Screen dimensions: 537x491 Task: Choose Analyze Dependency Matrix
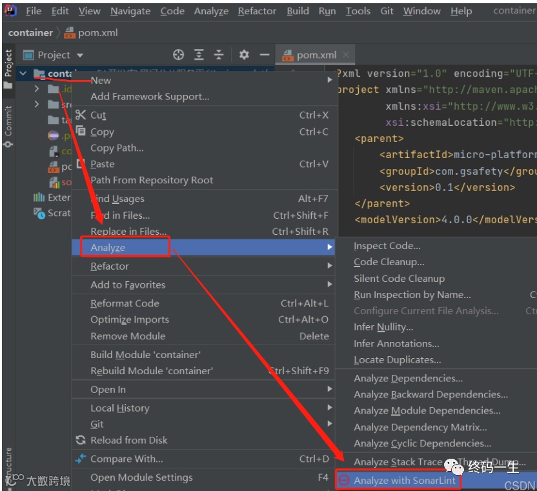pos(436,427)
